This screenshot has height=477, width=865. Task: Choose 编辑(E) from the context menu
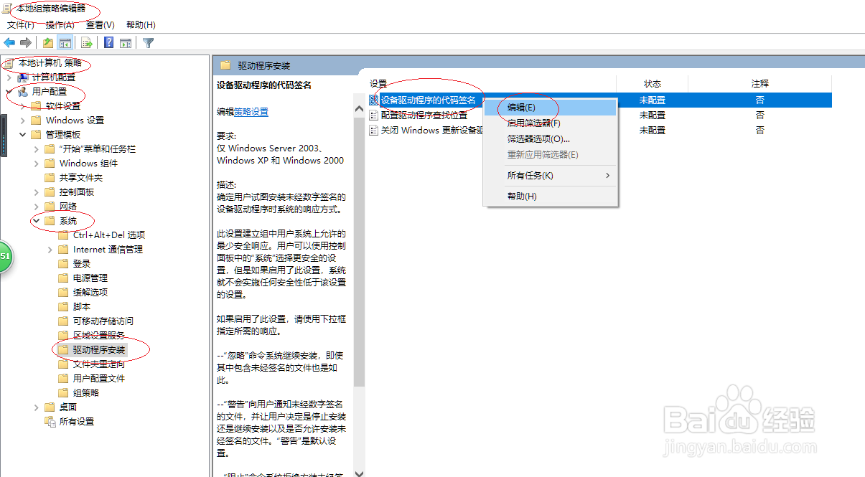click(551, 107)
